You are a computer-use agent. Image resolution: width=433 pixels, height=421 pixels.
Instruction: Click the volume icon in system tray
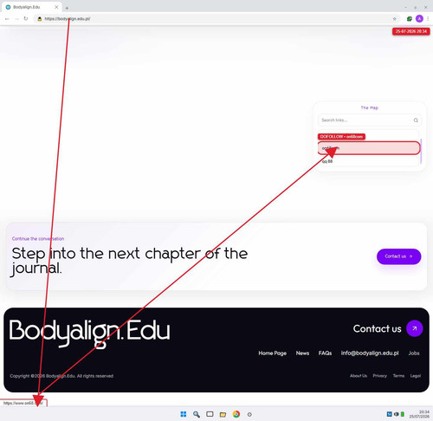point(396,414)
